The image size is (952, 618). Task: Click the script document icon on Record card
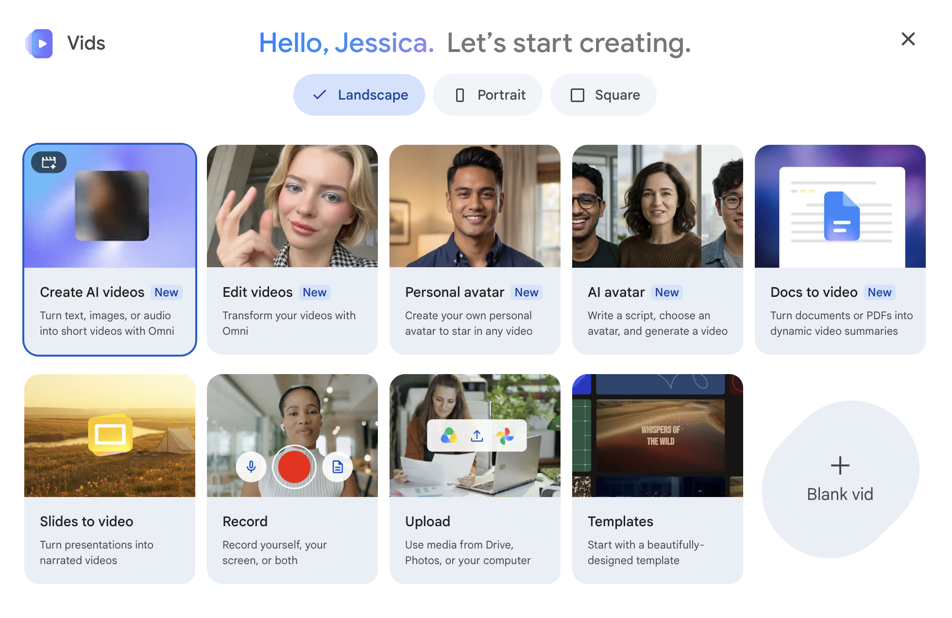tap(338, 467)
